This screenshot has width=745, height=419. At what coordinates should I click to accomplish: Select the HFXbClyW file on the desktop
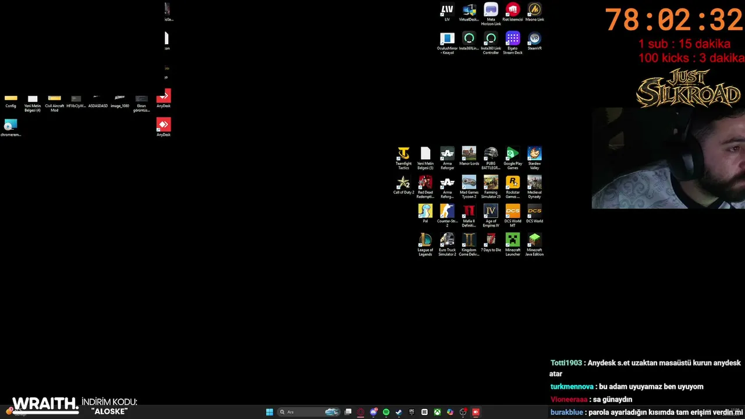point(76,101)
